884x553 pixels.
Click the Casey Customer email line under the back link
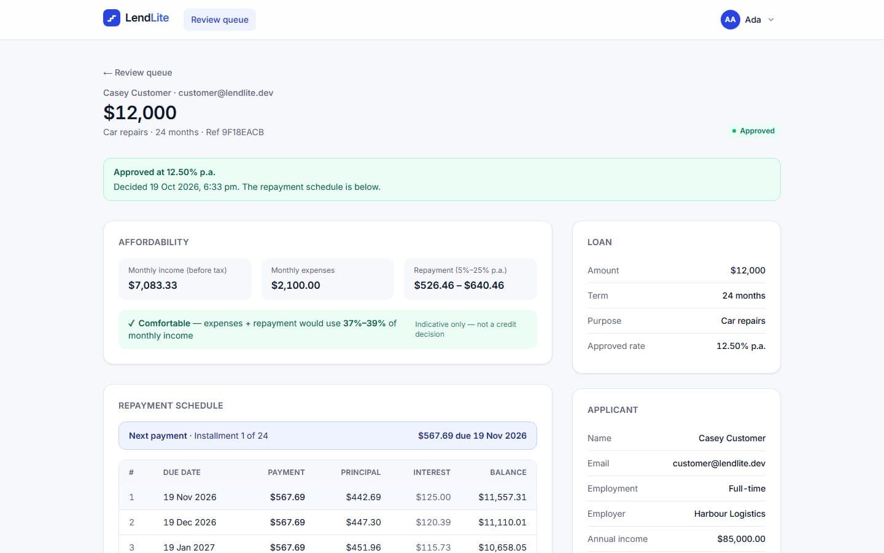pos(188,93)
